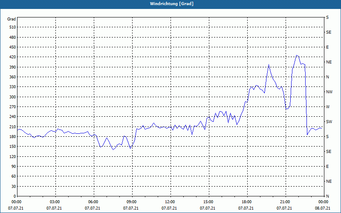Screen dimensions: 341x213
Task: Click the 06:00 time label
Action: coord(93,202)
